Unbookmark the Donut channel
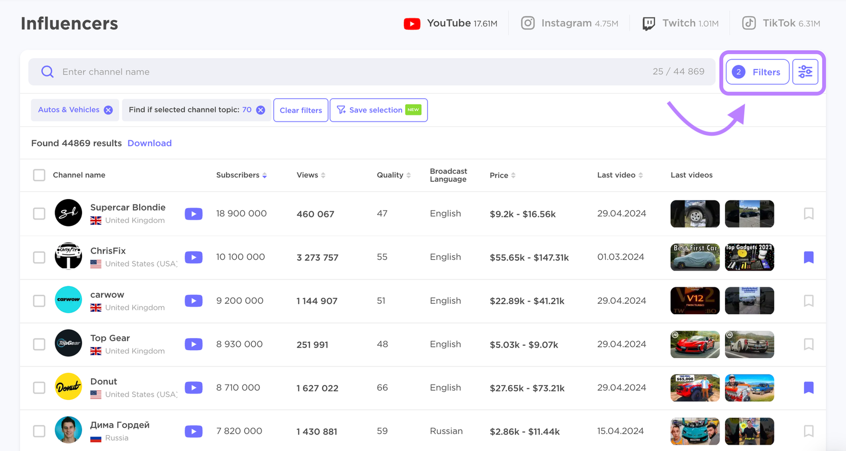Screen dimensions: 846x451 808,388
